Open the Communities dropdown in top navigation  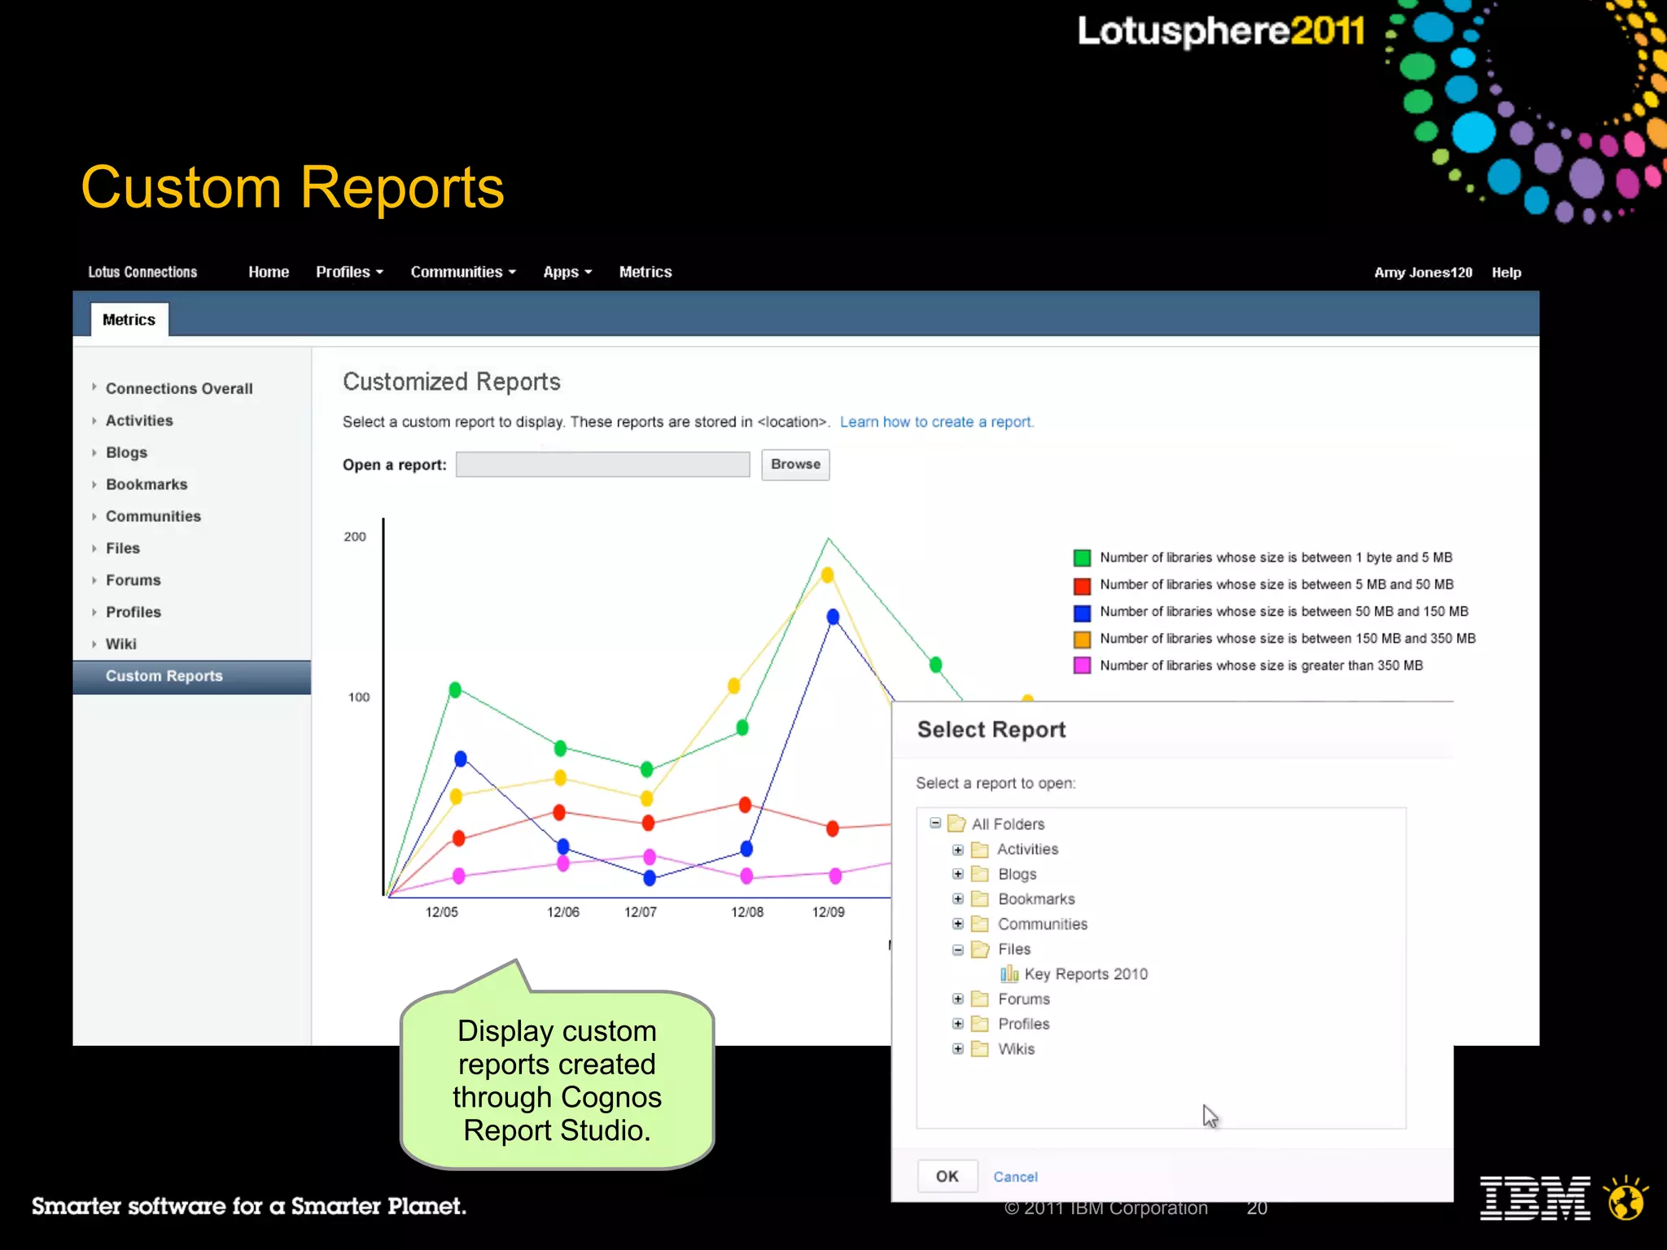[463, 273]
